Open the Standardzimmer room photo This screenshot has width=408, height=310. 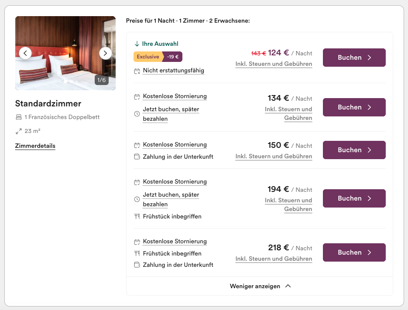(x=65, y=53)
